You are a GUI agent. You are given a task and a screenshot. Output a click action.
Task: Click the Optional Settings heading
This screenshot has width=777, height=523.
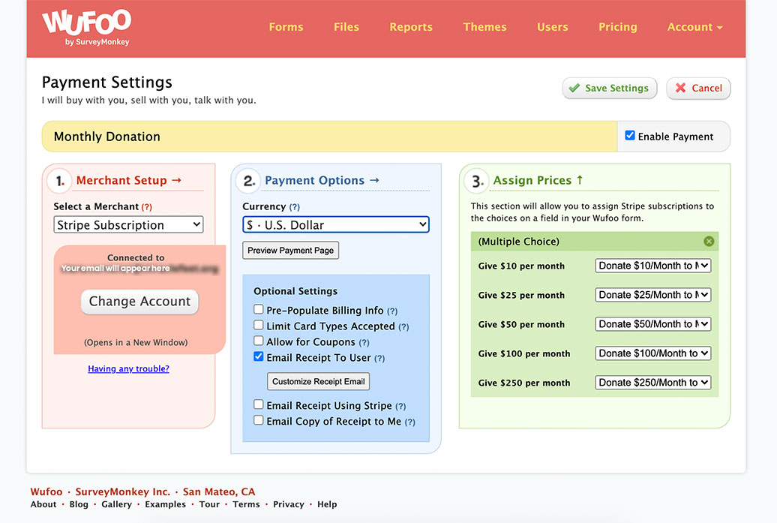coord(295,291)
